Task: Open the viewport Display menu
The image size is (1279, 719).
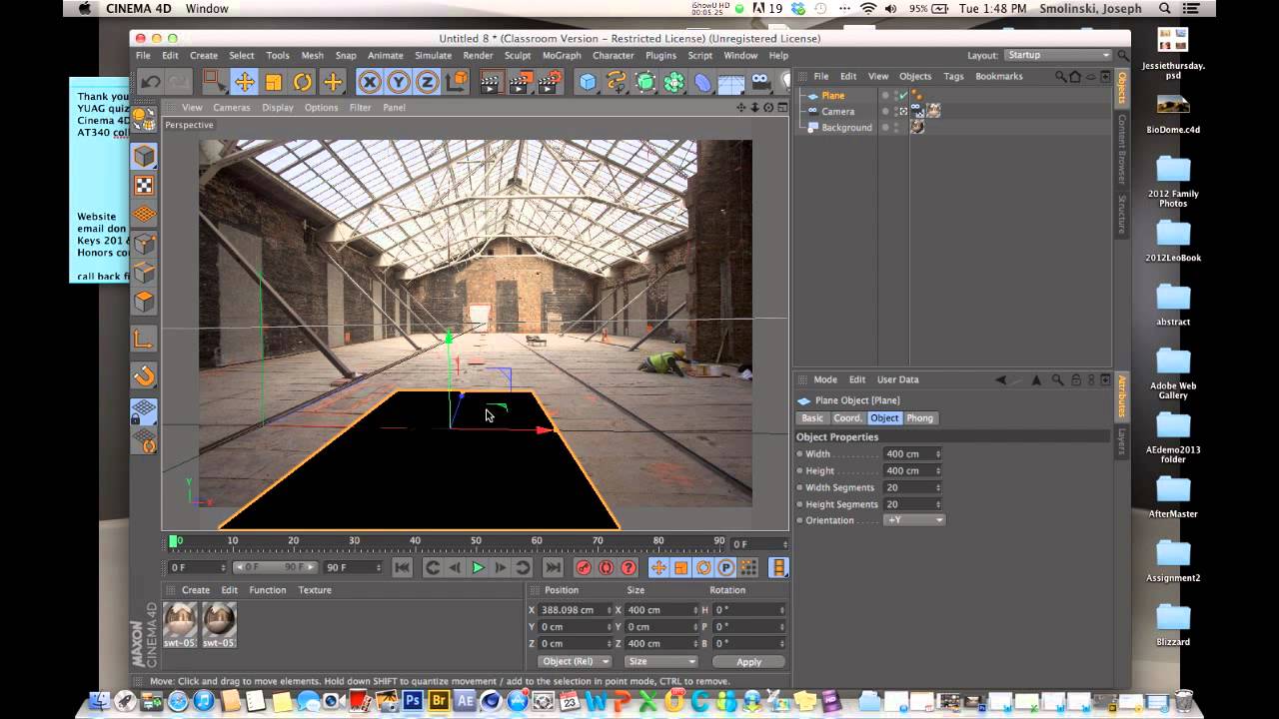Action: (x=278, y=107)
